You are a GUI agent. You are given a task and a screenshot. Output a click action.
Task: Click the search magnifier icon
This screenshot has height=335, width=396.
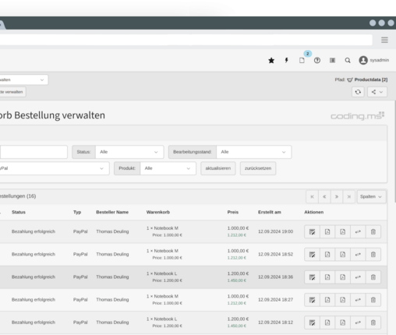coord(348,61)
